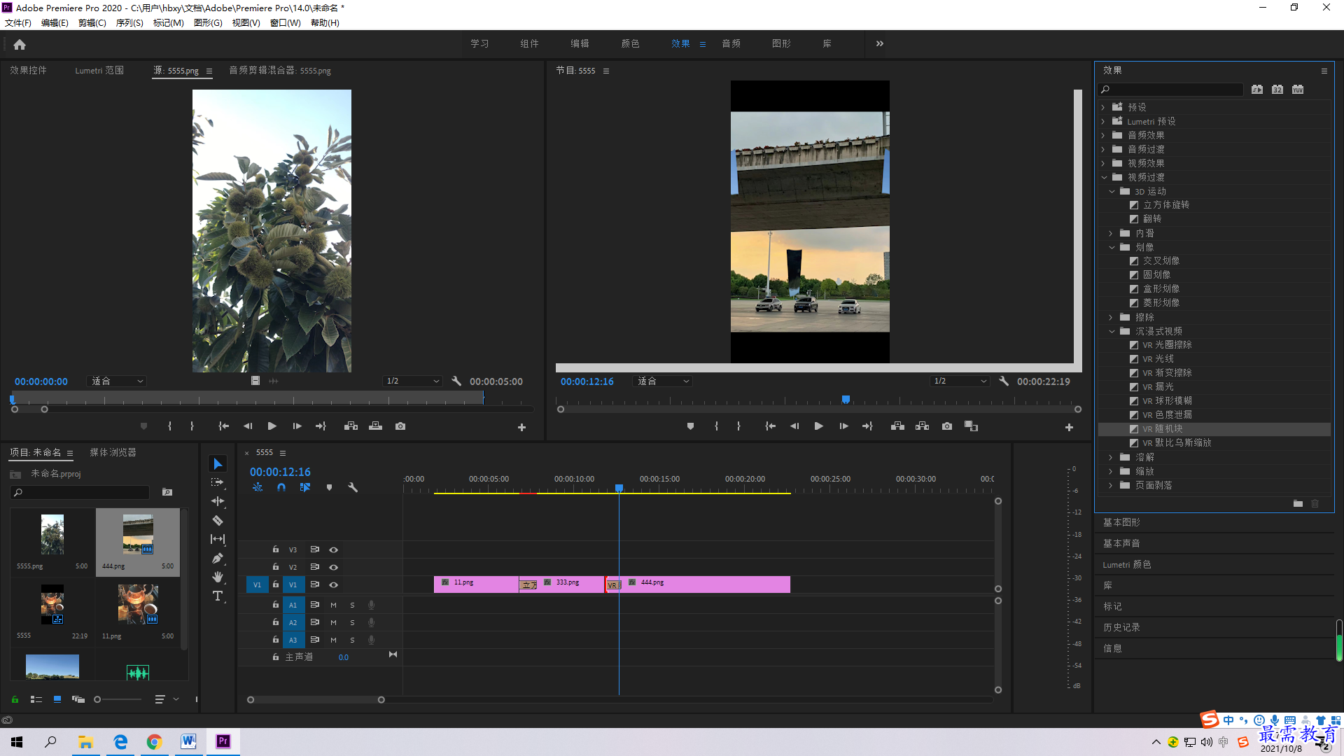1344x756 pixels.
Task: Open the 媒体浏览器 tab
Action: 113,453
